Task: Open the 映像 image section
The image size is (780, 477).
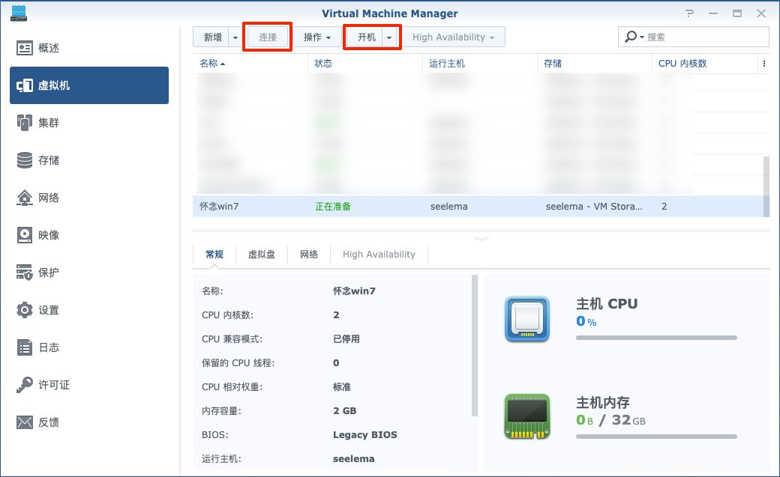Action: point(89,235)
